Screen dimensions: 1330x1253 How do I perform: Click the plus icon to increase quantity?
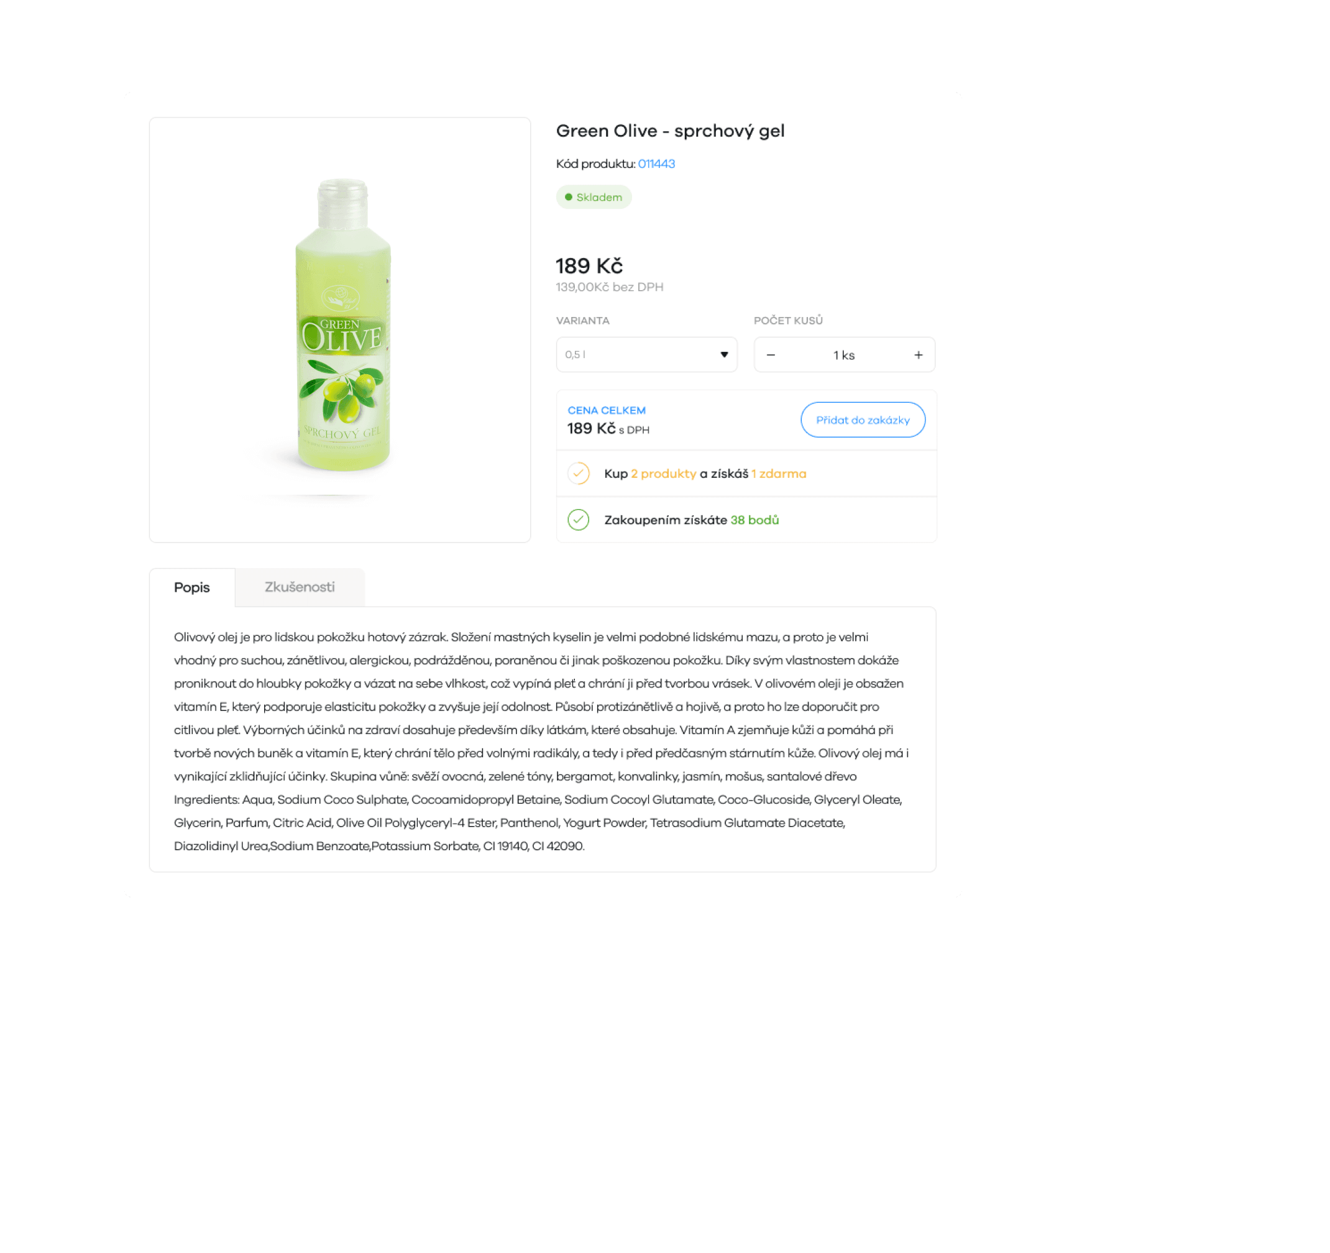tap(919, 356)
